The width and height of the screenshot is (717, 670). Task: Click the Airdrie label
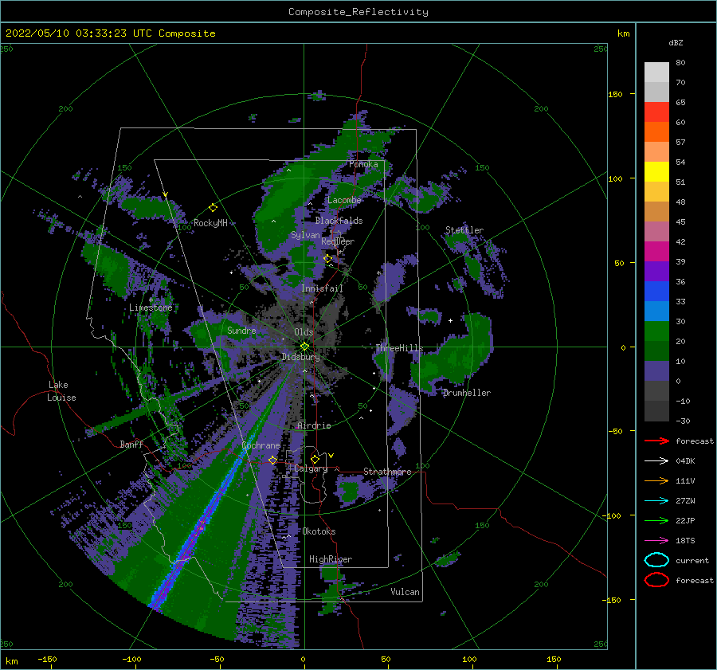tap(314, 425)
